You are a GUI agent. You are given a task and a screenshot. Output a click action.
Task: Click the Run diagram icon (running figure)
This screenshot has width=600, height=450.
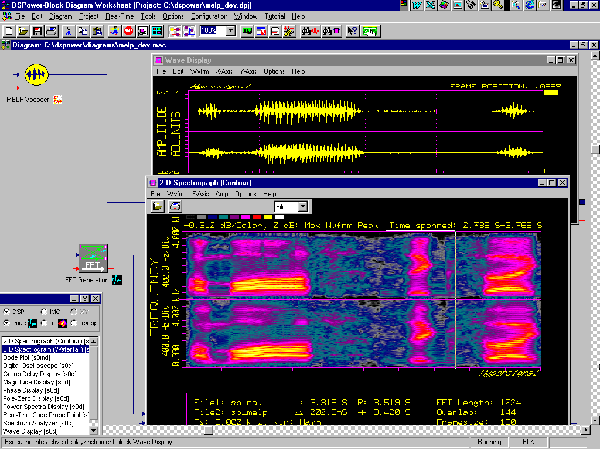coord(115,31)
